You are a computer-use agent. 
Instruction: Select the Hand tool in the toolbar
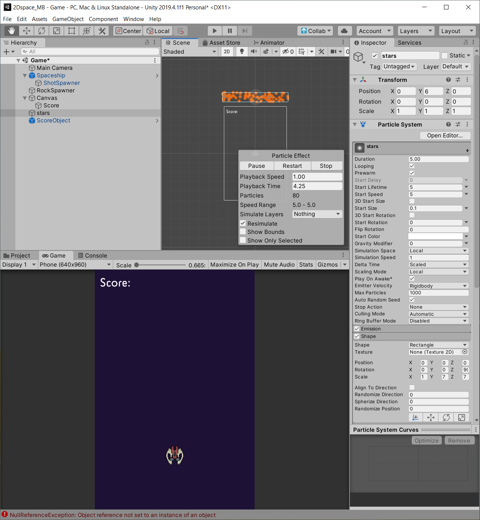(12, 31)
